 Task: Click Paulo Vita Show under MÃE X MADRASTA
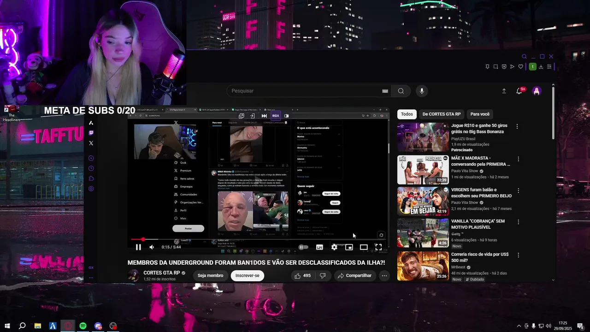(x=465, y=171)
